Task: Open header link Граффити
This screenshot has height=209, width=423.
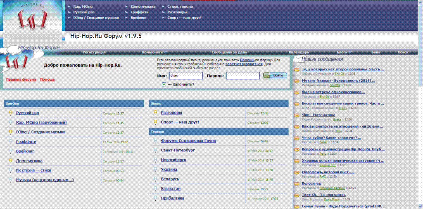Action: [139, 12]
